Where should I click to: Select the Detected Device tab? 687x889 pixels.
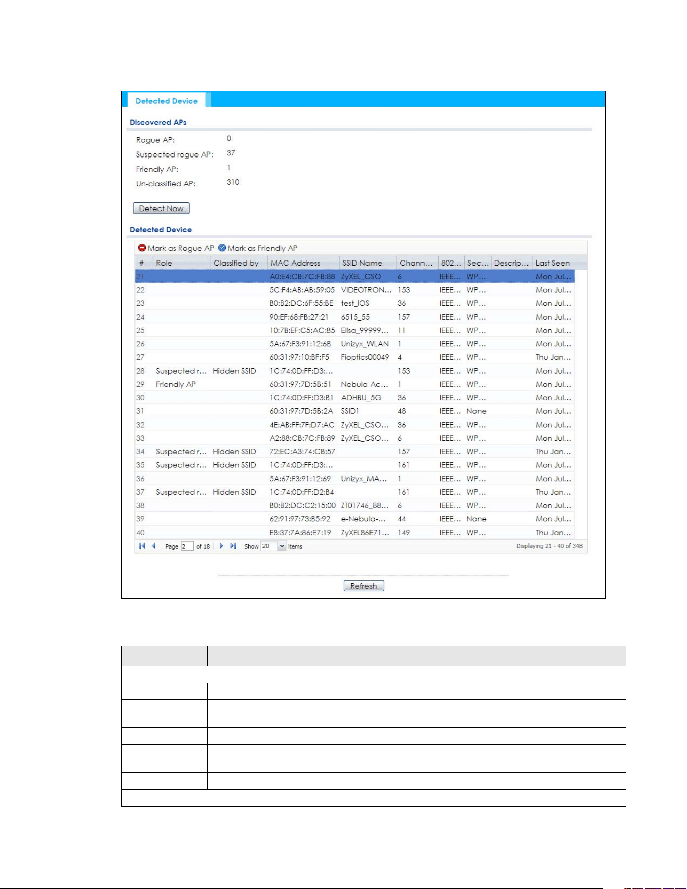click(x=167, y=101)
